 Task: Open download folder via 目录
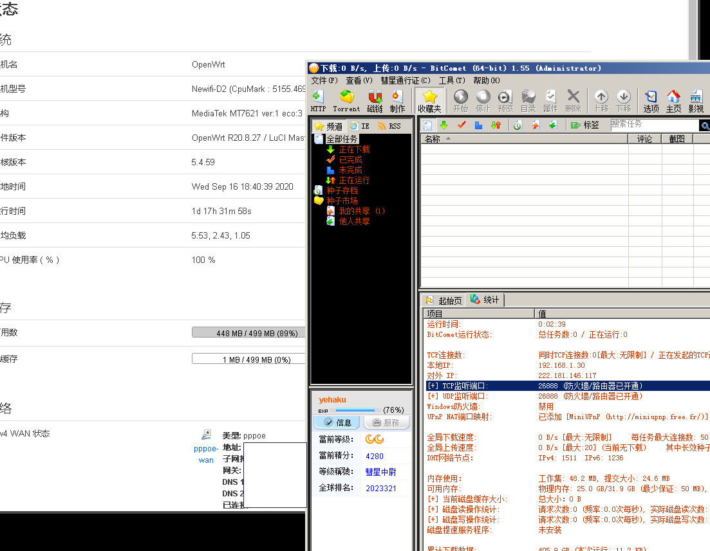pos(528,100)
